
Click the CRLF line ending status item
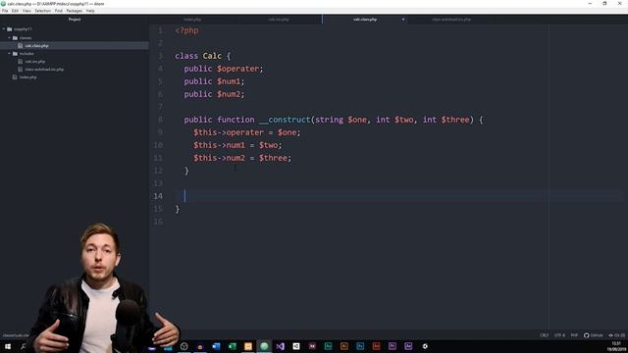(545, 335)
